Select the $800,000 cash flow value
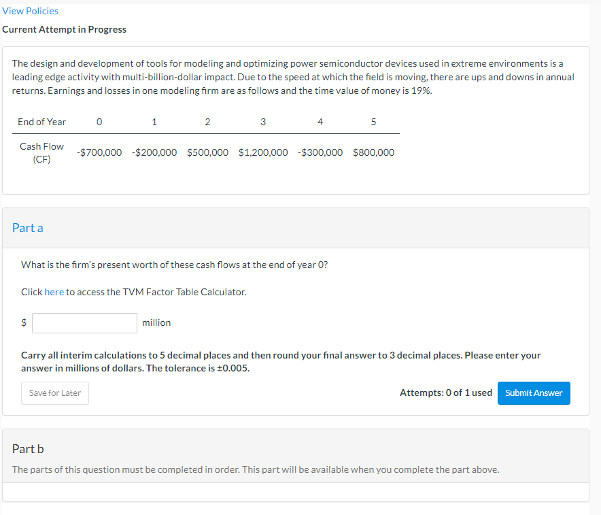This screenshot has width=601, height=515. coord(373,152)
